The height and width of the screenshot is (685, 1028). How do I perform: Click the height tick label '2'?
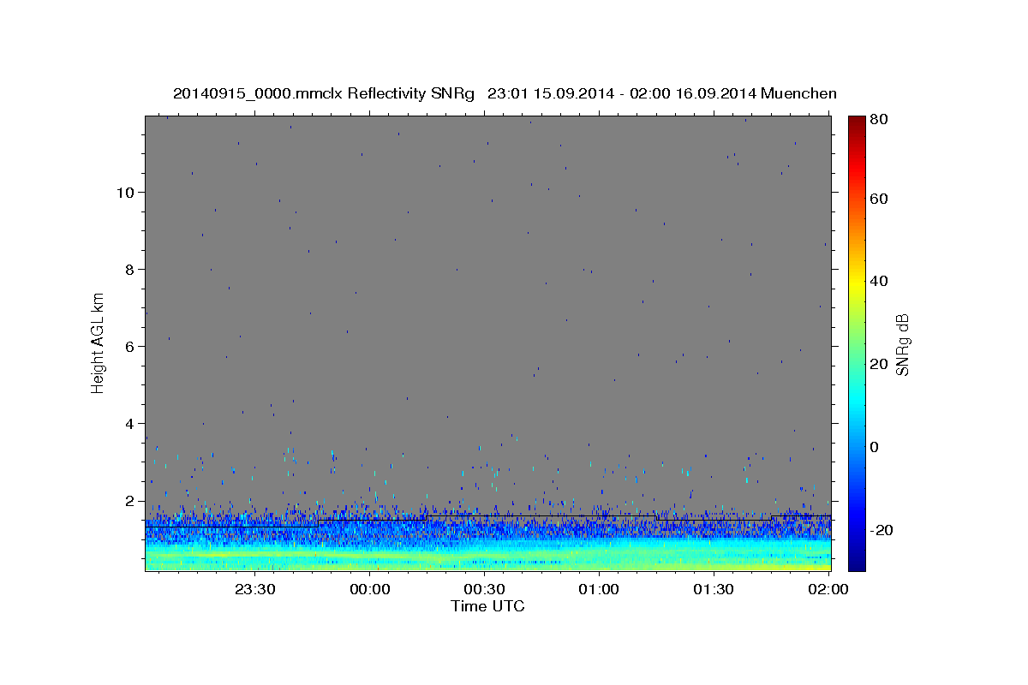(128, 500)
